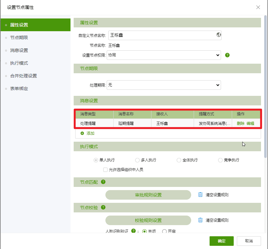Click trash icon beside 审批规则设置 button
Screen dimensions: 268x249
coord(200,195)
